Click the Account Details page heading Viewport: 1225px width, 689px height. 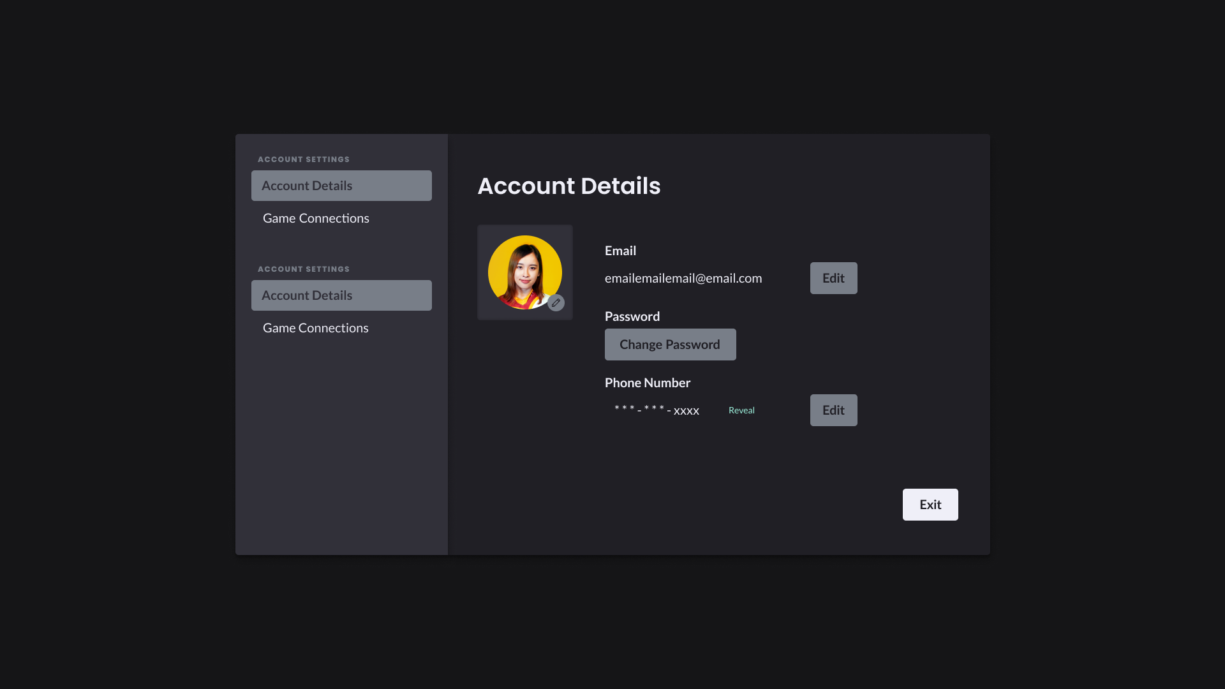[x=568, y=186]
